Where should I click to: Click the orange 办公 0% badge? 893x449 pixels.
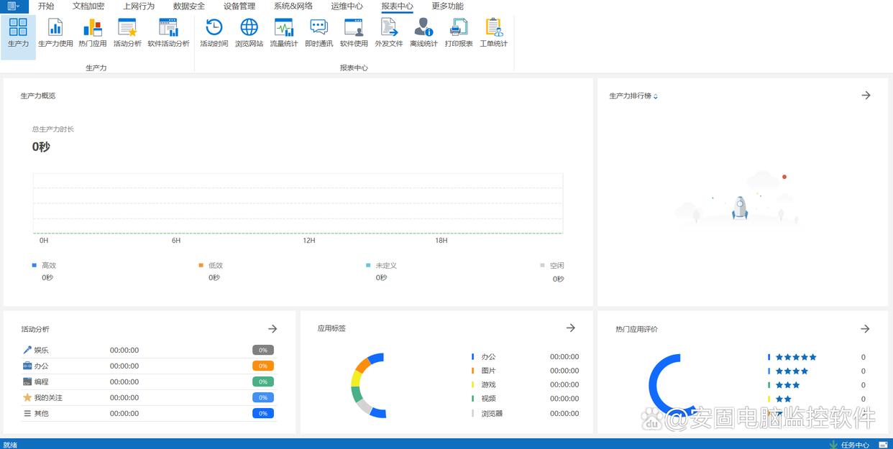pos(263,366)
